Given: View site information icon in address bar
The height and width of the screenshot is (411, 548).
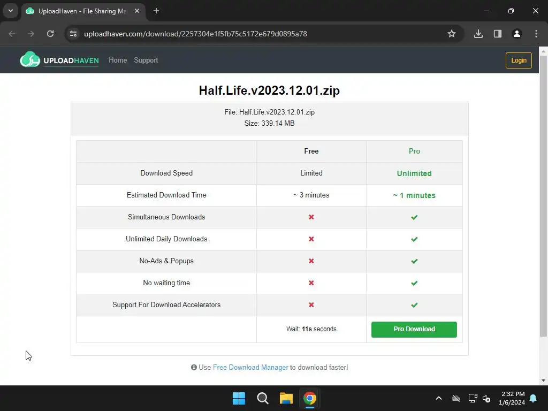Looking at the screenshot, I should 73,34.
